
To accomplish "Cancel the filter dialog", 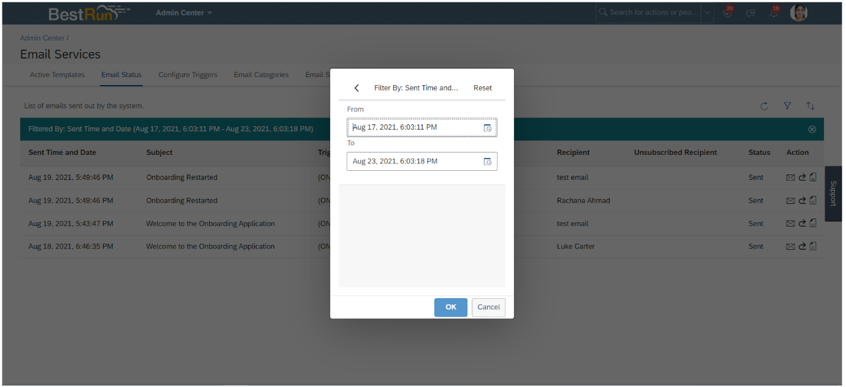I will click(488, 307).
